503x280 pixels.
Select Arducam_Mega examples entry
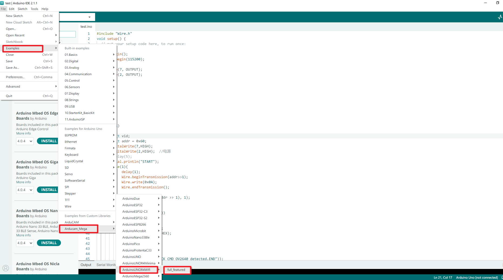(88, 229)
